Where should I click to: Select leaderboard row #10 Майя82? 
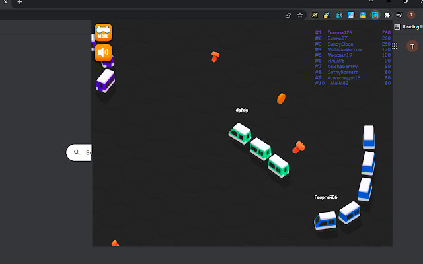352,83
